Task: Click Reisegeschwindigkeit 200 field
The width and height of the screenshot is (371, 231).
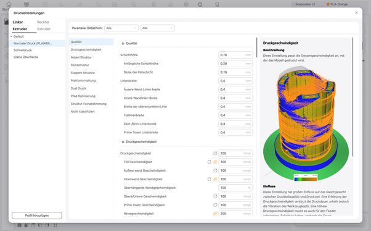Action: click(235, 214)
